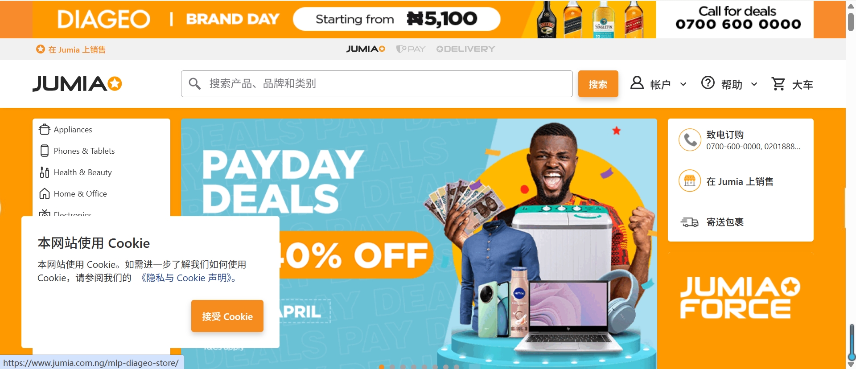Click the Phones & Tablets icon in the sidebar
The image size is (856, 369).
tap(45, 151)
